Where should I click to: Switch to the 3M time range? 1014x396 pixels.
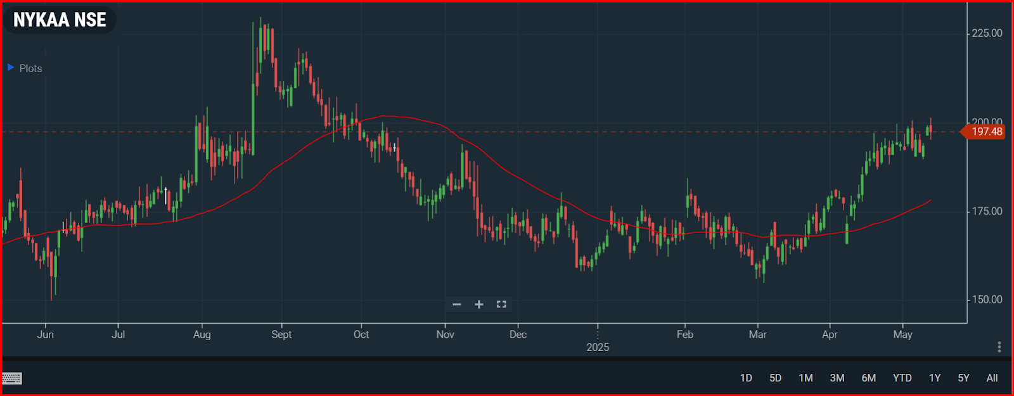pos(837,378)
